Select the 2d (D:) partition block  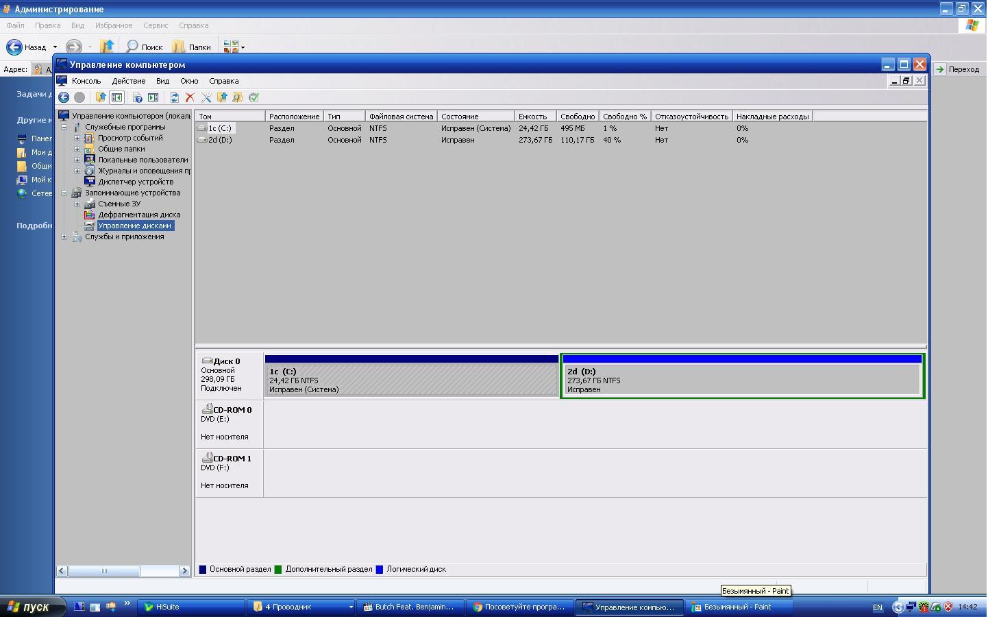coord(742,380)
